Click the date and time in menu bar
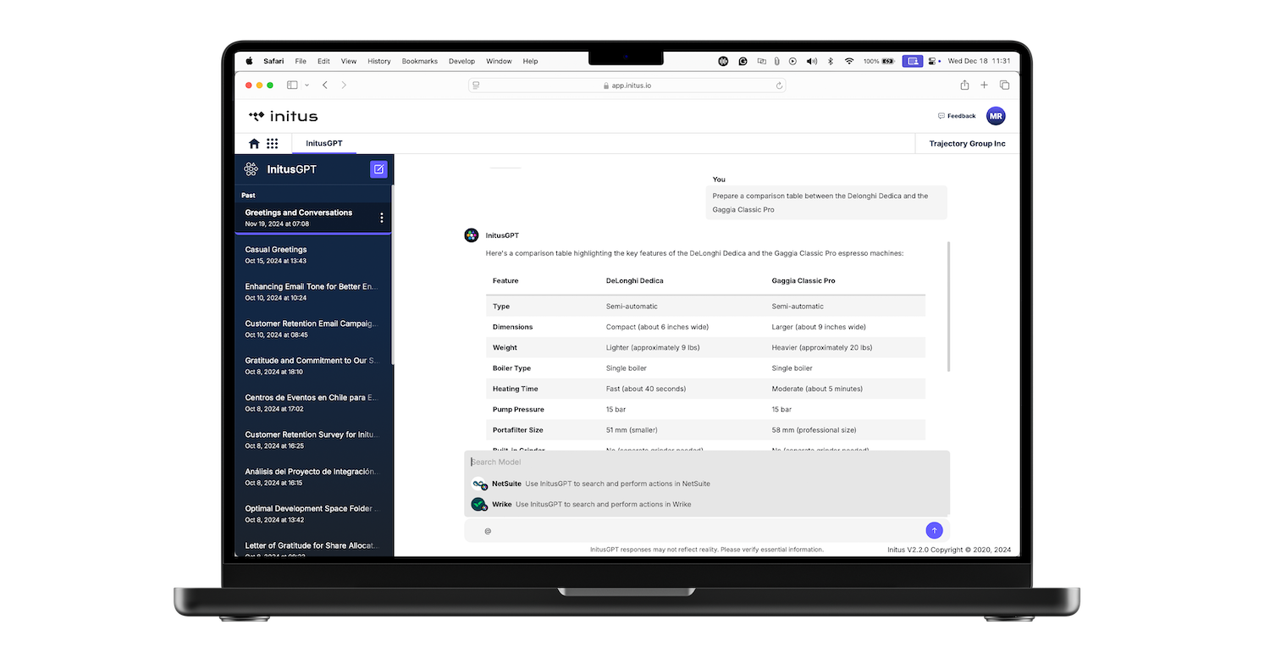The image size is (1270, 647). [979, 61]
